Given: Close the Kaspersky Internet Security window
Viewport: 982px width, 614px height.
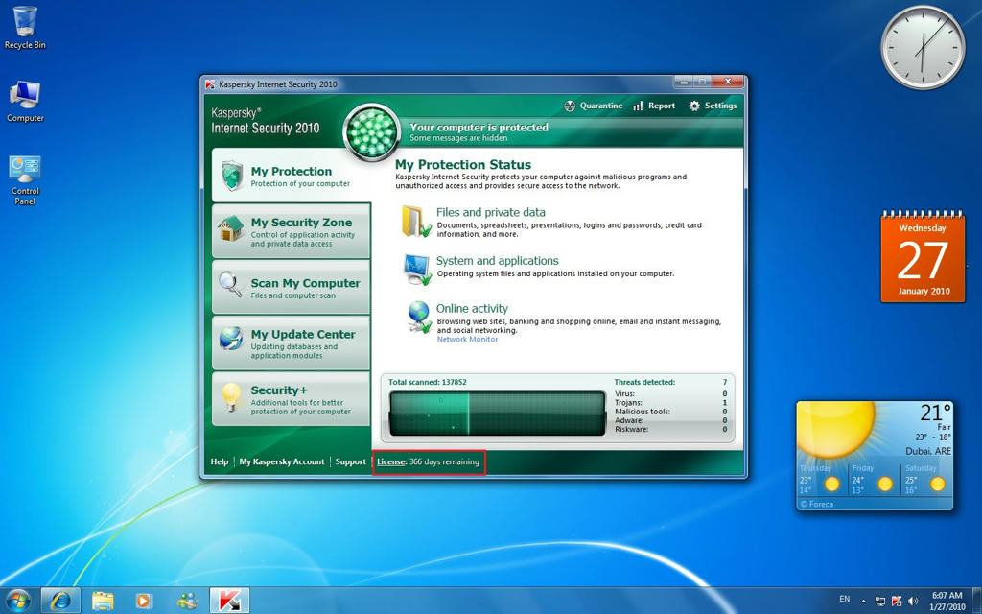Looking at the screenshot, I should [728, 82].
